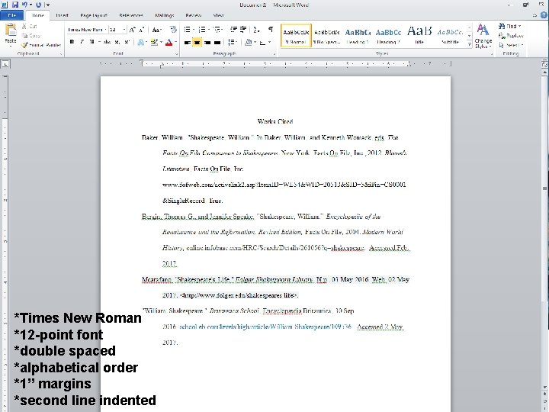Apply the Heading 2 style
Screen dimensions: 549x412
(388, 35)
